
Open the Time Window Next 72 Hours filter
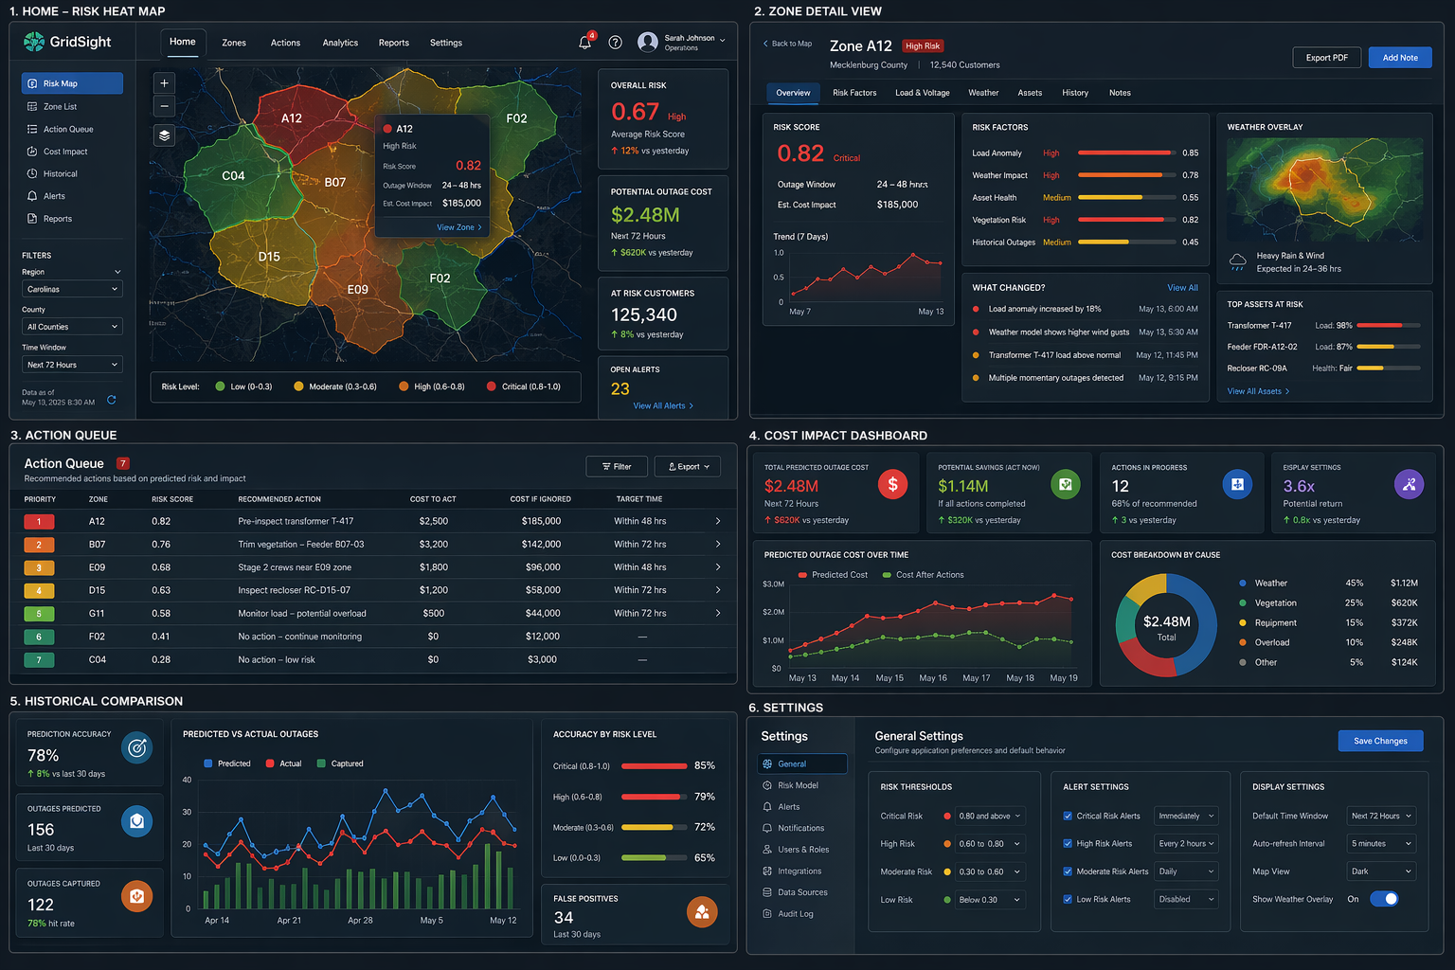coord(72,365)
